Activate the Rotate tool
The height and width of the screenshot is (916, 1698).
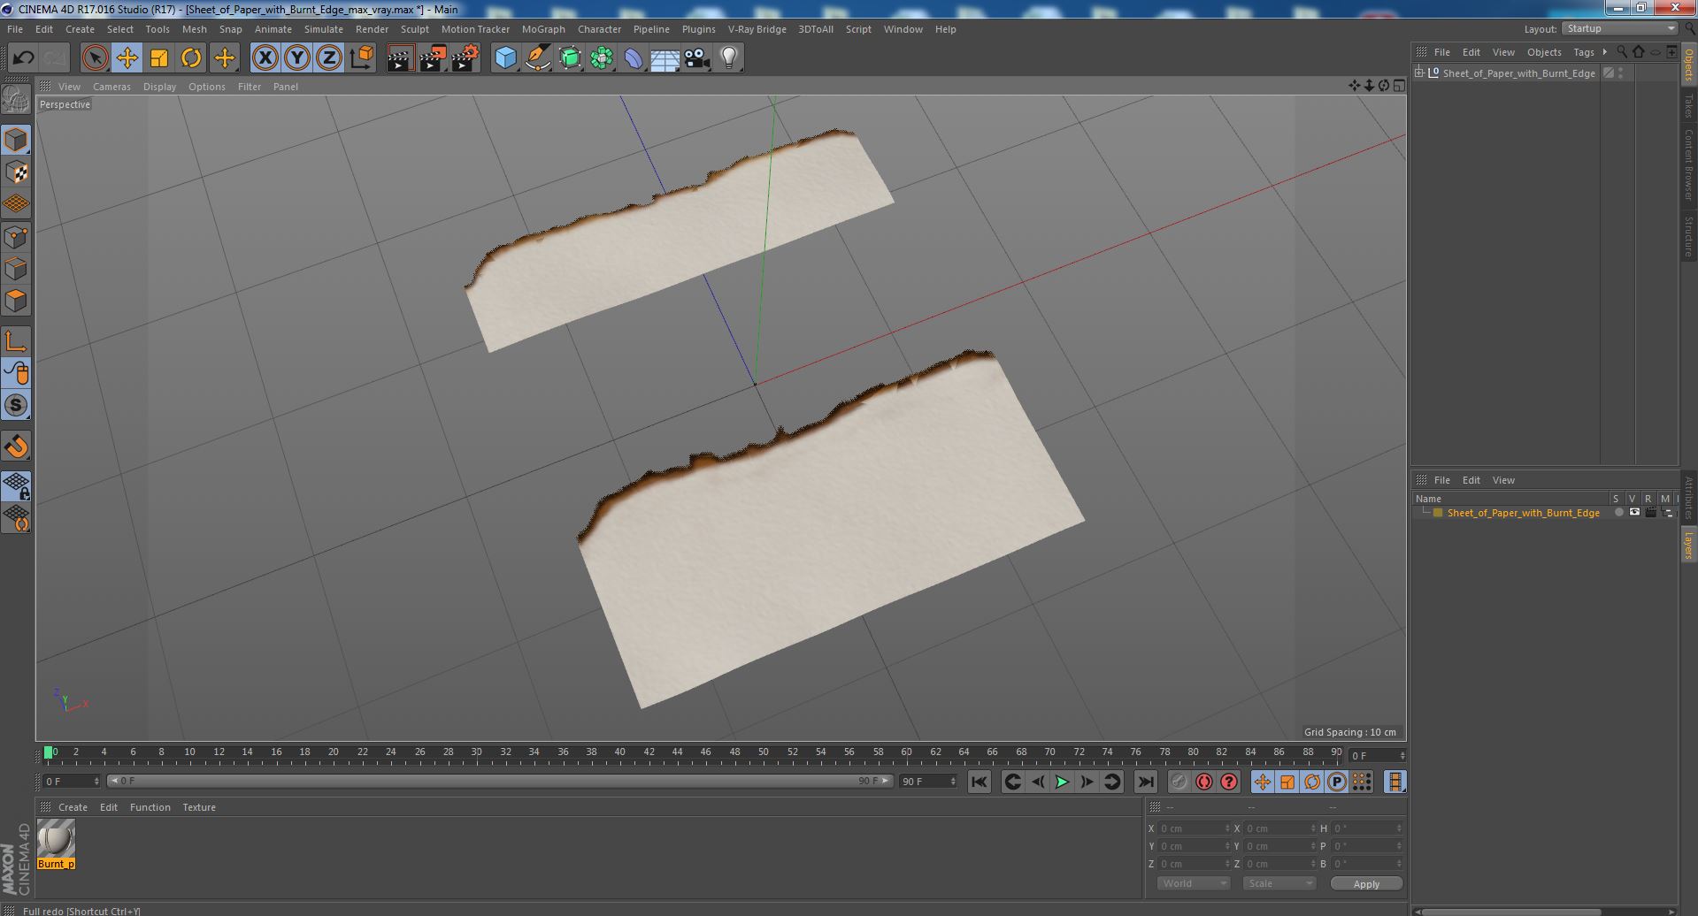pos(191,58)
